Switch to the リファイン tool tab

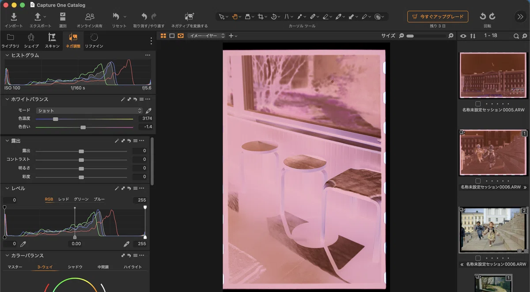[x=94, y=41]
